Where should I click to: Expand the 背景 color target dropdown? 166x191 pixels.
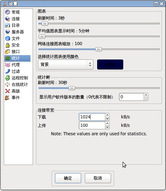(66, 65)
